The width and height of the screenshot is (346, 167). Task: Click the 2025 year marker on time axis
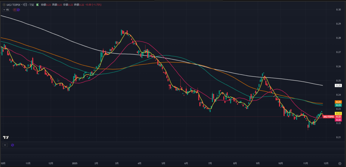[75, 163]
